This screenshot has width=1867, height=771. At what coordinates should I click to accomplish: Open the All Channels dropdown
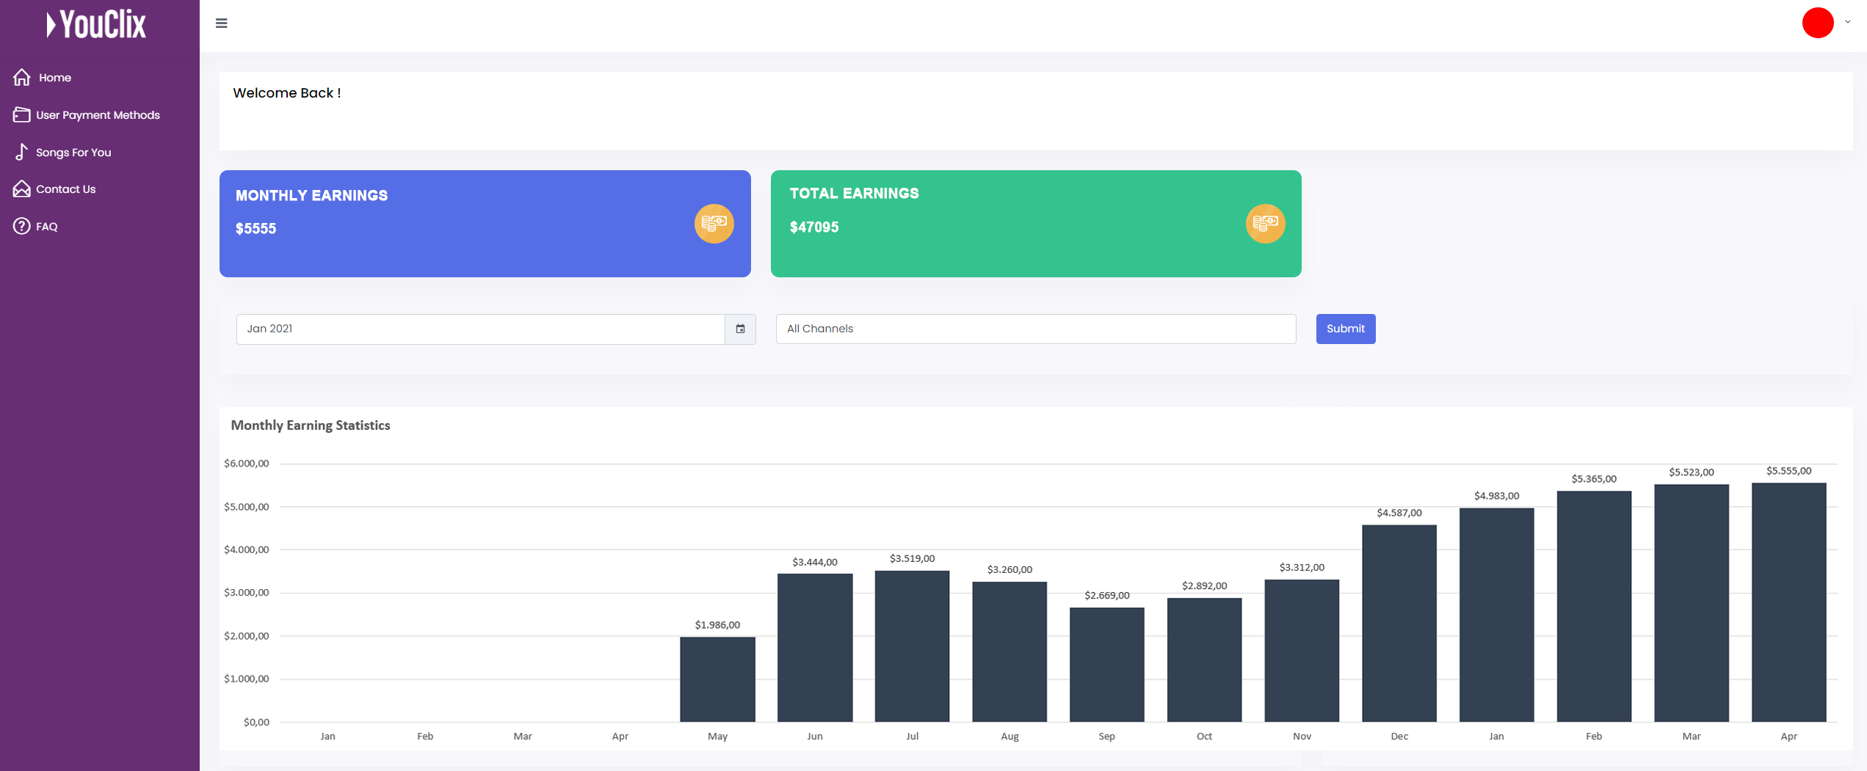click(1035, 329)
